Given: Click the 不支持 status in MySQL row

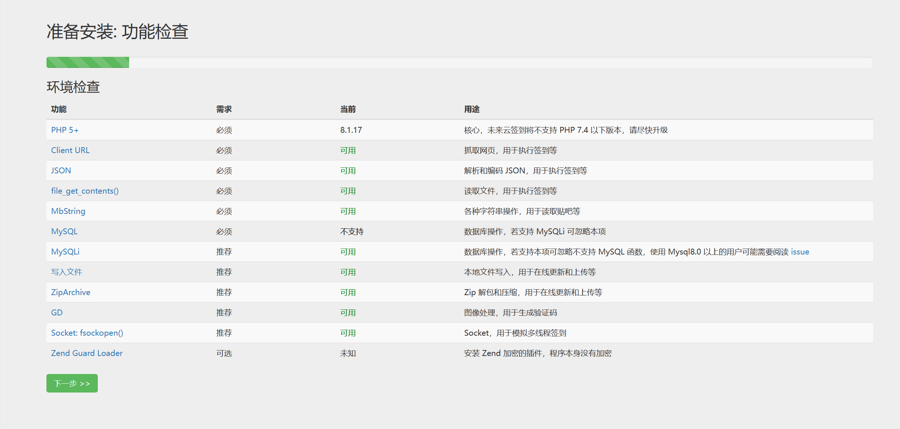Looking at the screenshot, I should click(x=352, y=231).
